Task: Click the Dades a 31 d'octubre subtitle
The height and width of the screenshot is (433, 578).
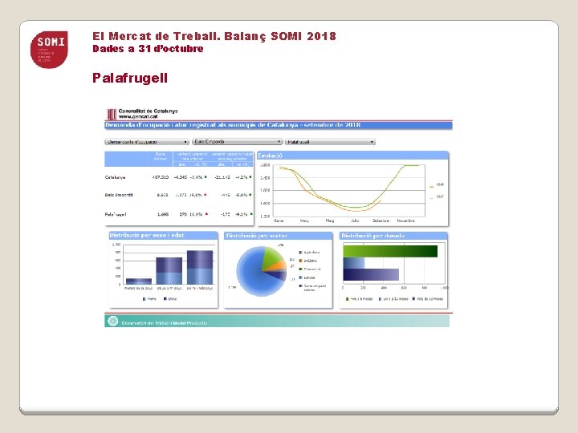Action: (x=148, y=49)
